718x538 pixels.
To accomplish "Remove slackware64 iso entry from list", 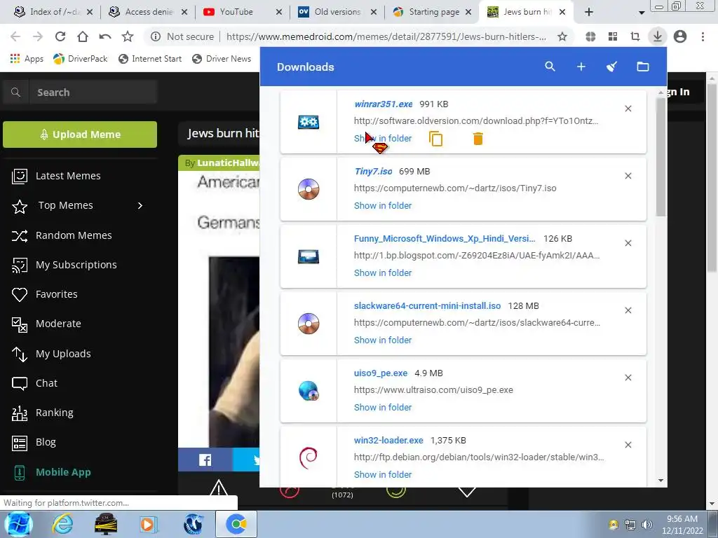I will coord(628,310).
